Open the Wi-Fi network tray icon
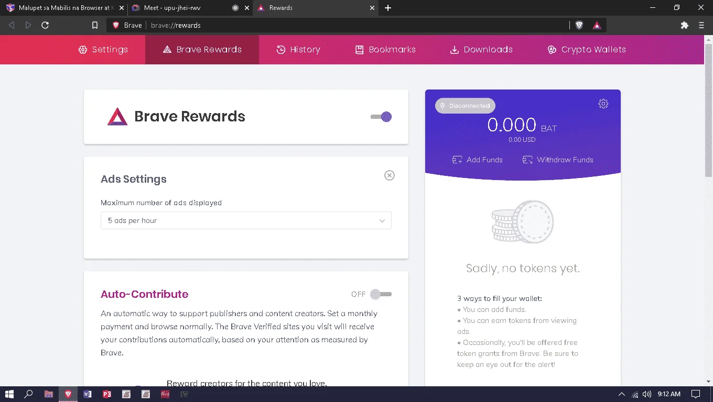The width and height of the screenshot is (713, 402). [x=635, y=394]
